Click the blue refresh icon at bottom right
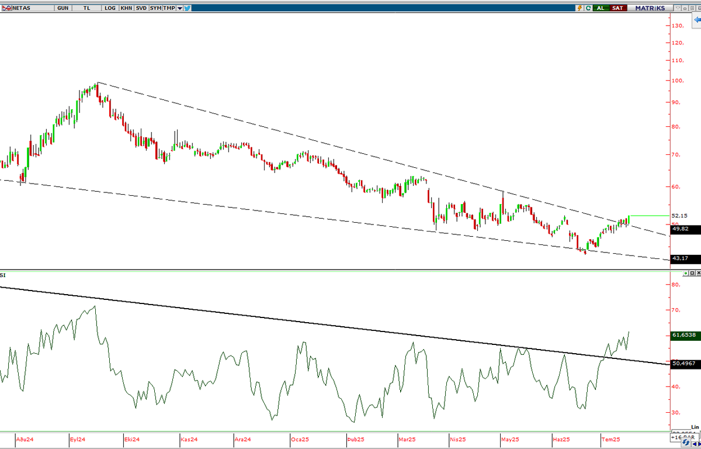 pyautogui.click(x=686, y=443)
